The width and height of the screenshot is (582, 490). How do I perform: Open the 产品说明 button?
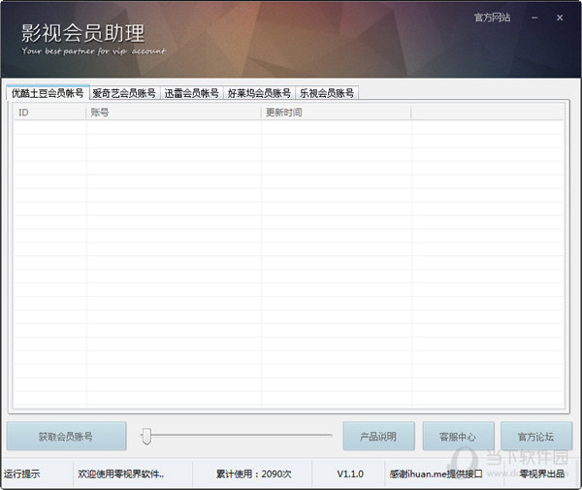[378, 437]
